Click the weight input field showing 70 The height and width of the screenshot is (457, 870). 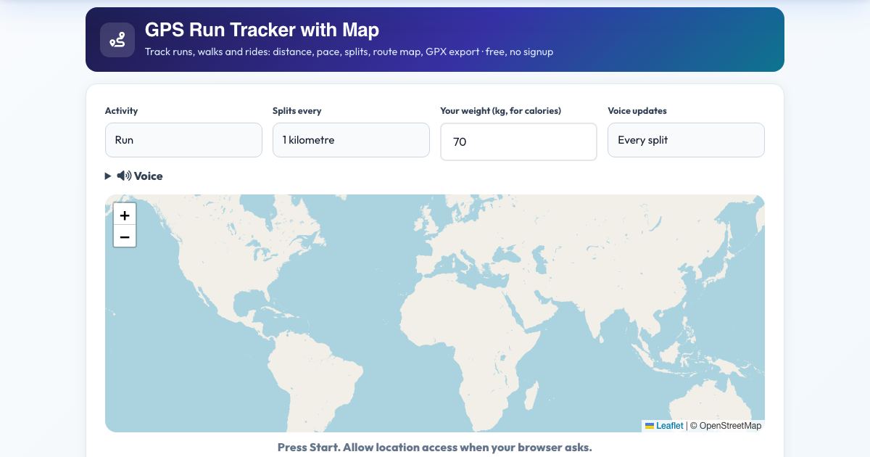coord(518,141)
